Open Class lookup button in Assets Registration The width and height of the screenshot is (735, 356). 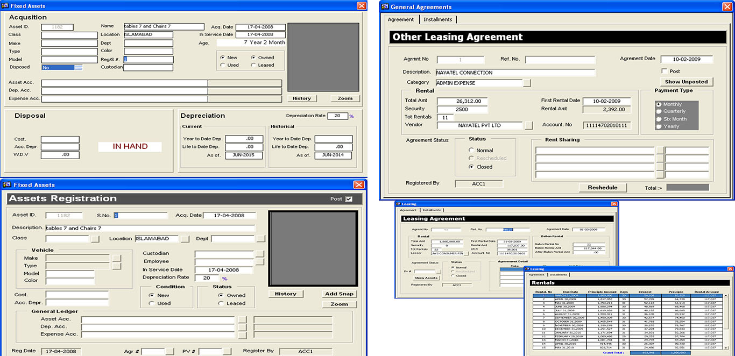tap(95, 239)
